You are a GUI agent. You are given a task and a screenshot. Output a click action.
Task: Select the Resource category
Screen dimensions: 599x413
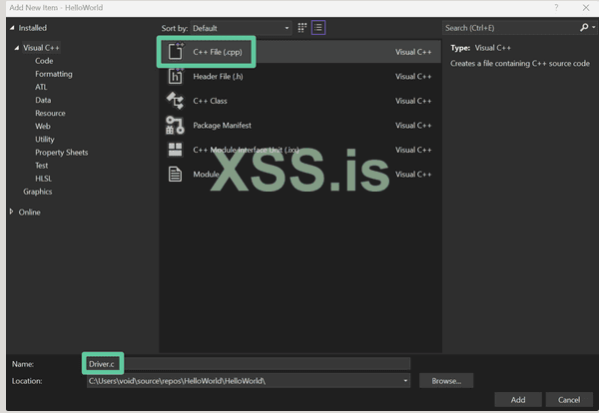click(x=50, y=113)
